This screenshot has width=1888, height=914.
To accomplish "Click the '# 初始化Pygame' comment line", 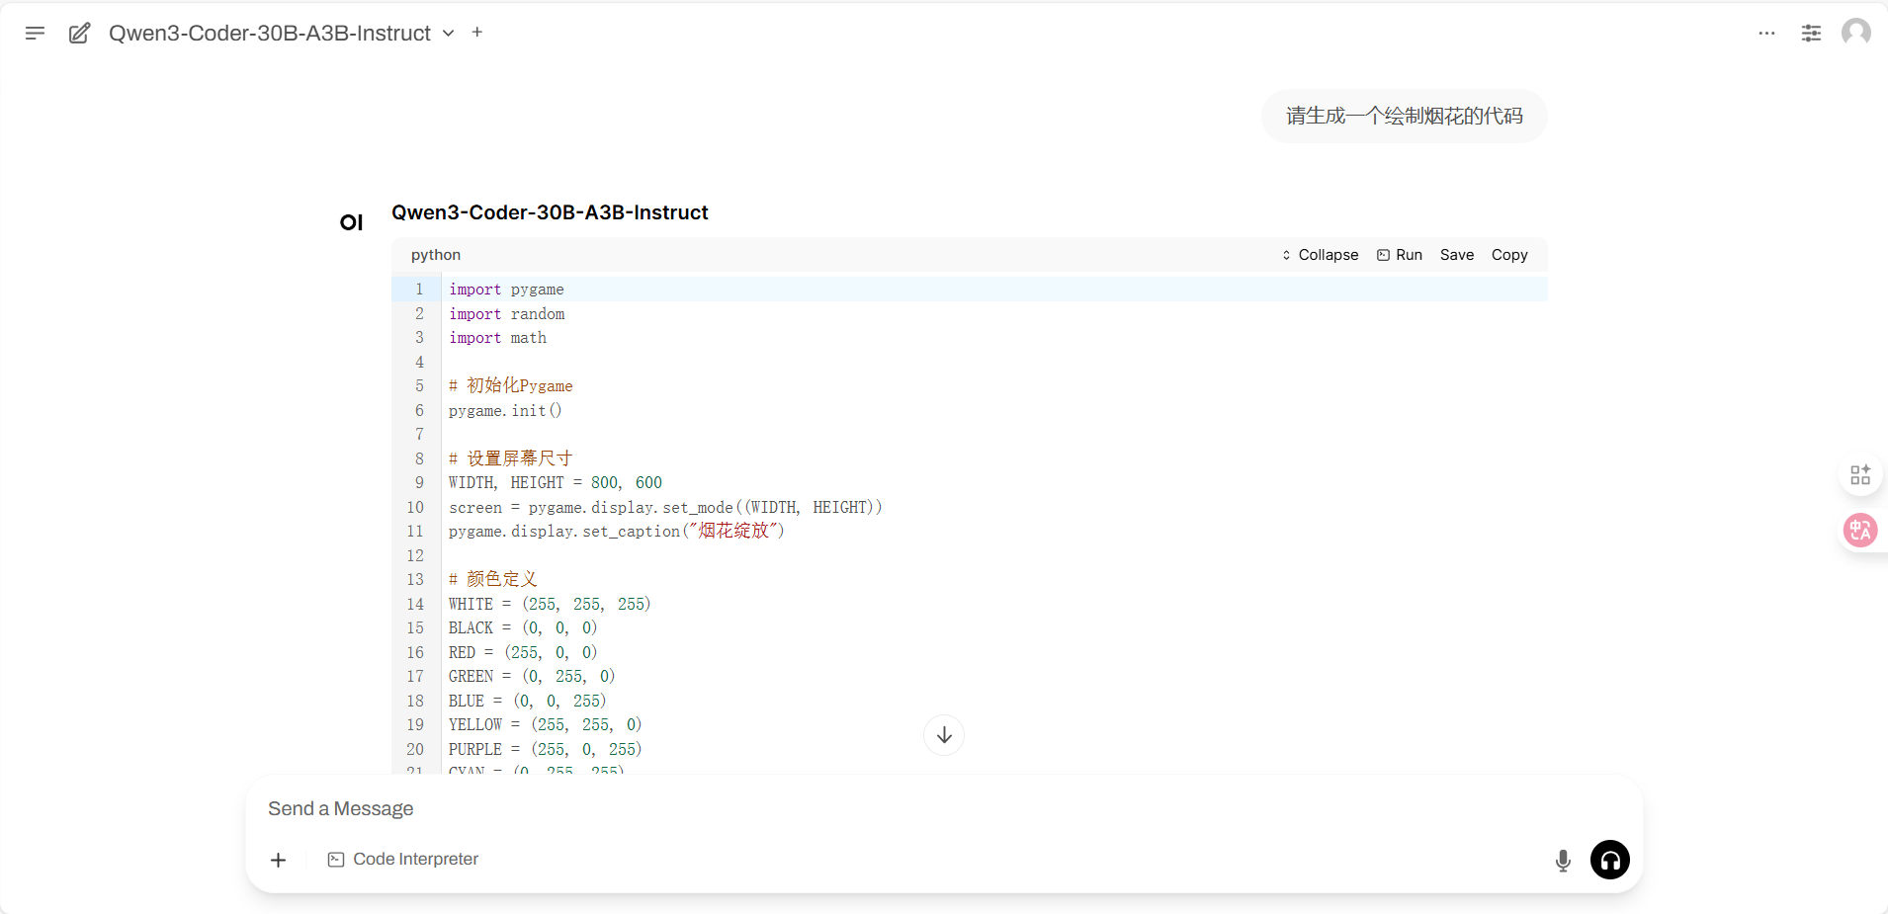I will pos(511,386).
